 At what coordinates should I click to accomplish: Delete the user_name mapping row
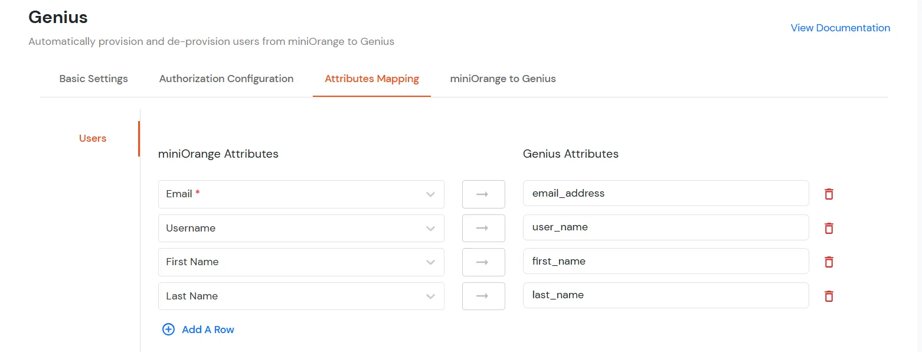pyautogui.click(x=829, y=228)
